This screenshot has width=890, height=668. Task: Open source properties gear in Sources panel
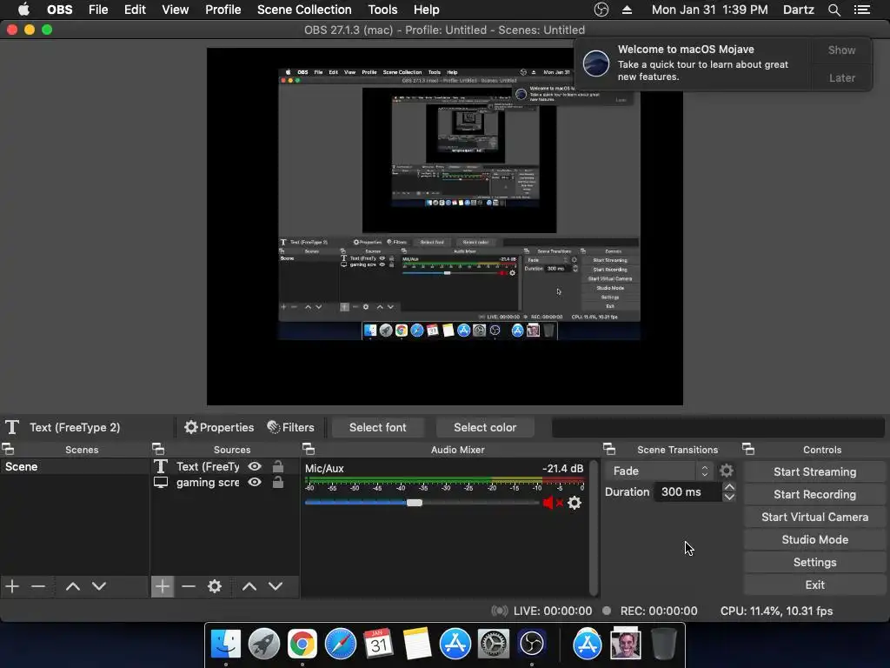[x=215, y=586]
